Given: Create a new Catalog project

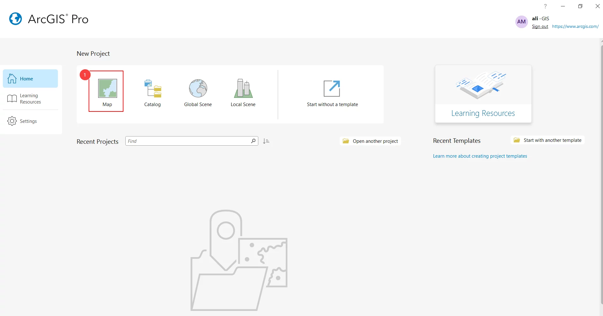Looking at the screenshot, I should pyautogui.click(x=153, y=93).
